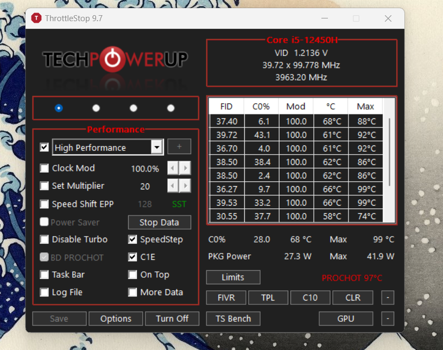Click the FID column header
The height and width of the screenshot is (350, 443).
pyautogui.click(x=226, y=106)
